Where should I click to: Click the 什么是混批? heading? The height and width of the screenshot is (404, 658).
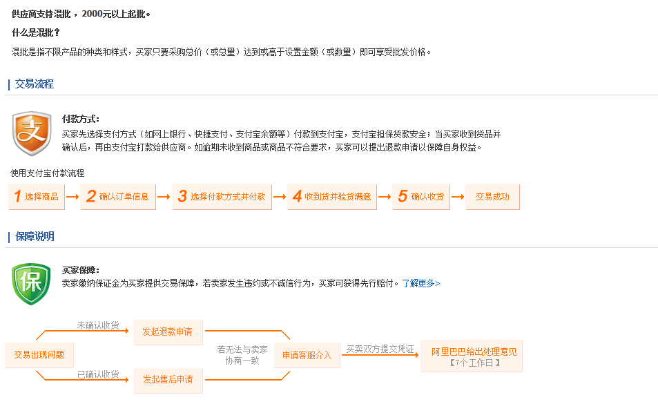[36, 32]
